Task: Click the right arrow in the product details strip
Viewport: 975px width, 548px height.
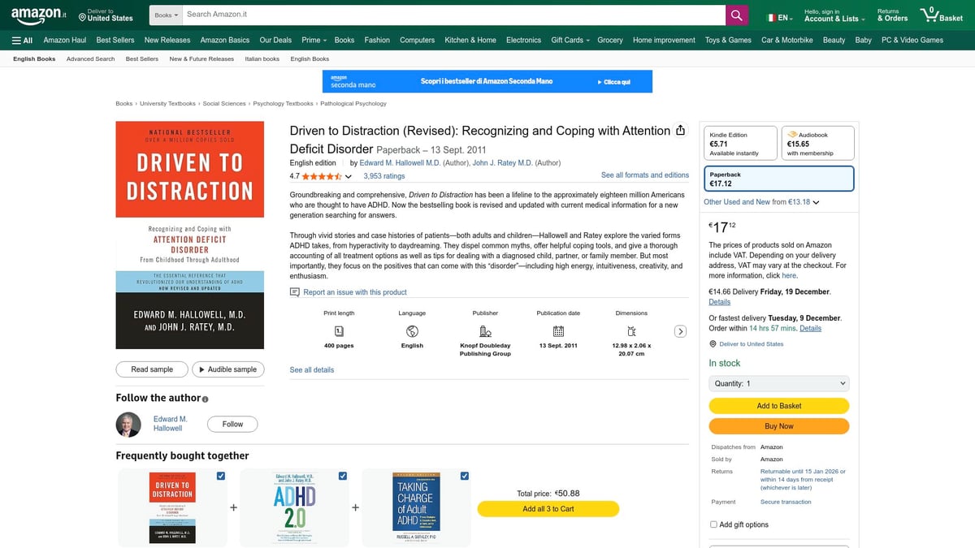Action: point(681,331)
